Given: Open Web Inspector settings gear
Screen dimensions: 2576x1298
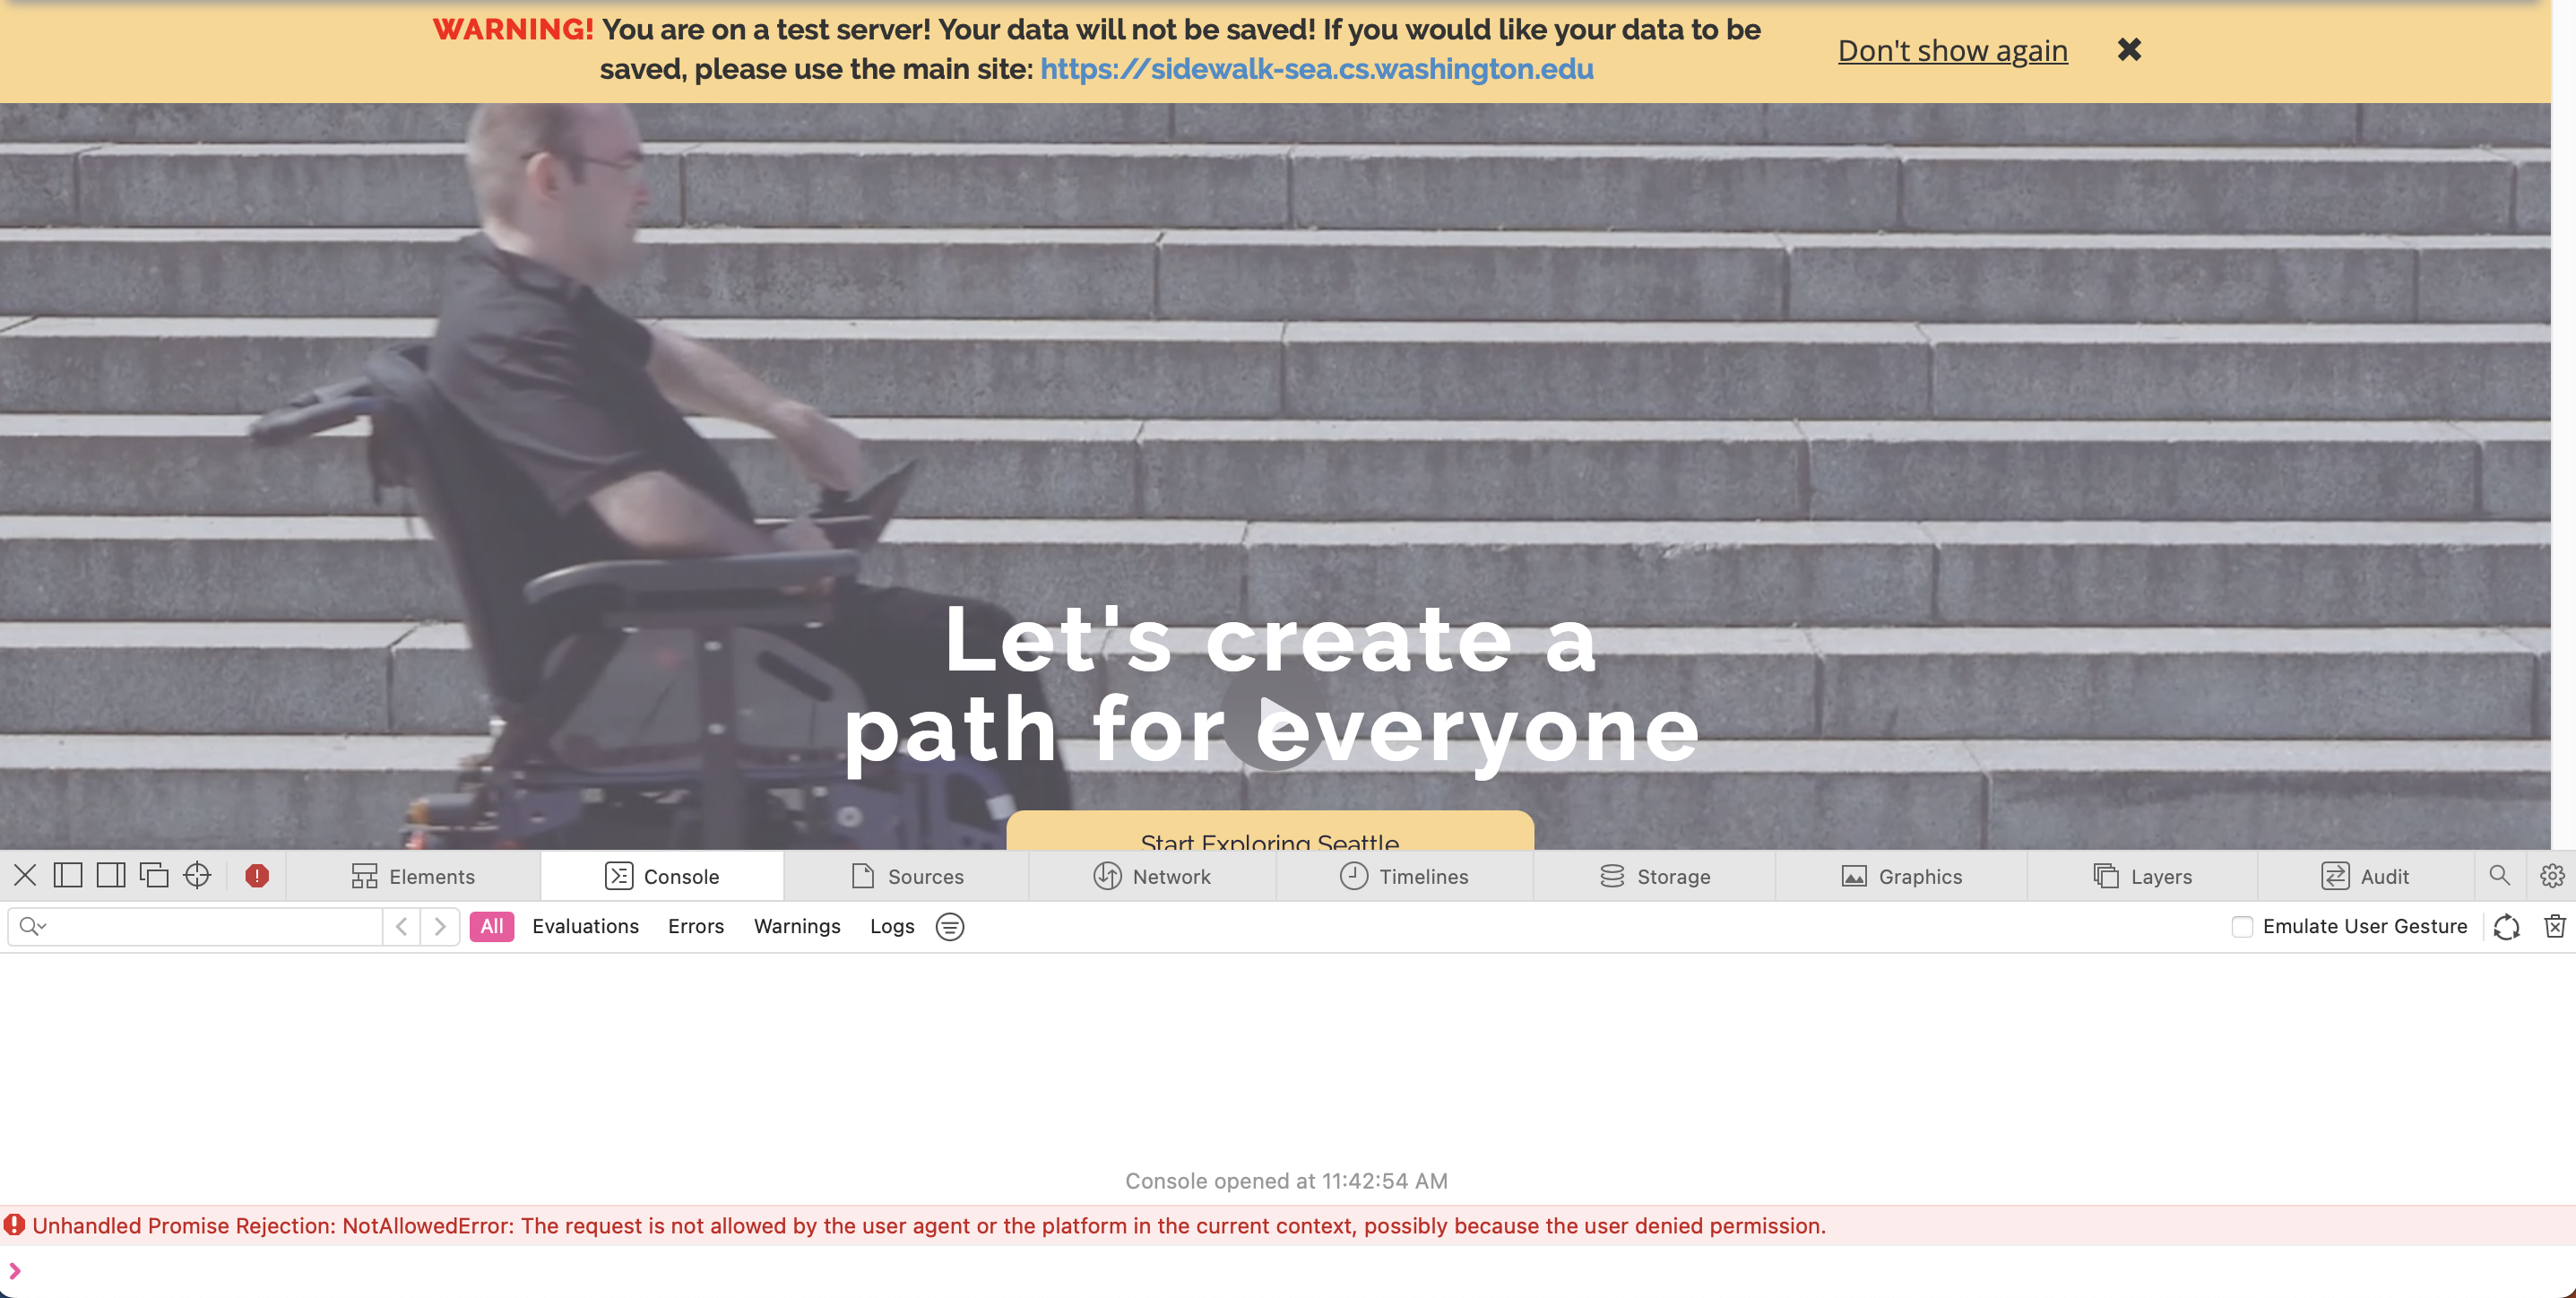Looking at the screenshot, I should pyautogui.click(x=2551, y=876).
